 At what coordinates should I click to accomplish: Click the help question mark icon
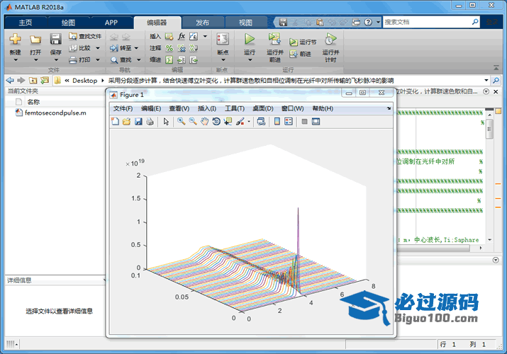click(x=368, y=22)
